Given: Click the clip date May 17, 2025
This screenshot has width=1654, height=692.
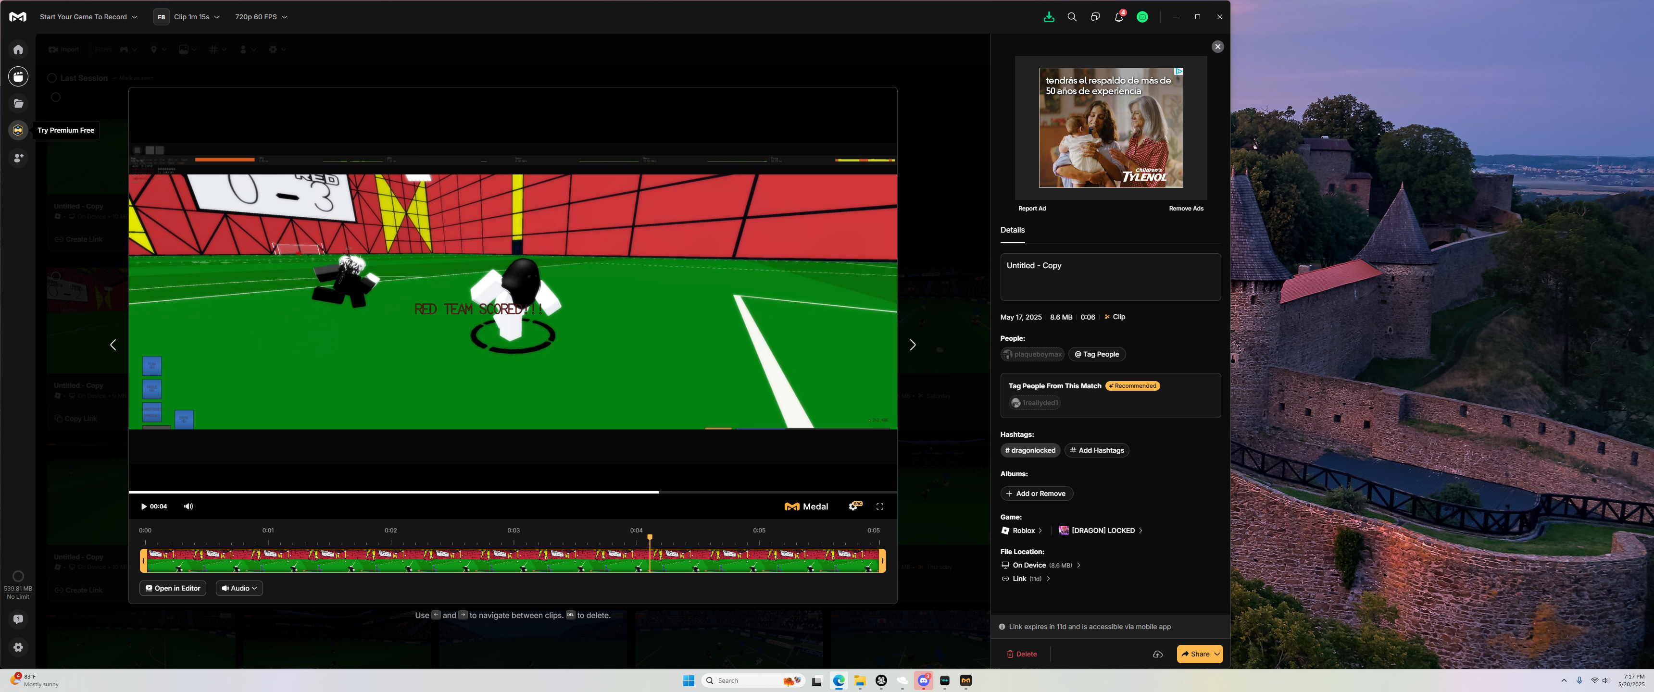Looking at the screenshot, I should pyautogui.click(x=1021, y=317).
